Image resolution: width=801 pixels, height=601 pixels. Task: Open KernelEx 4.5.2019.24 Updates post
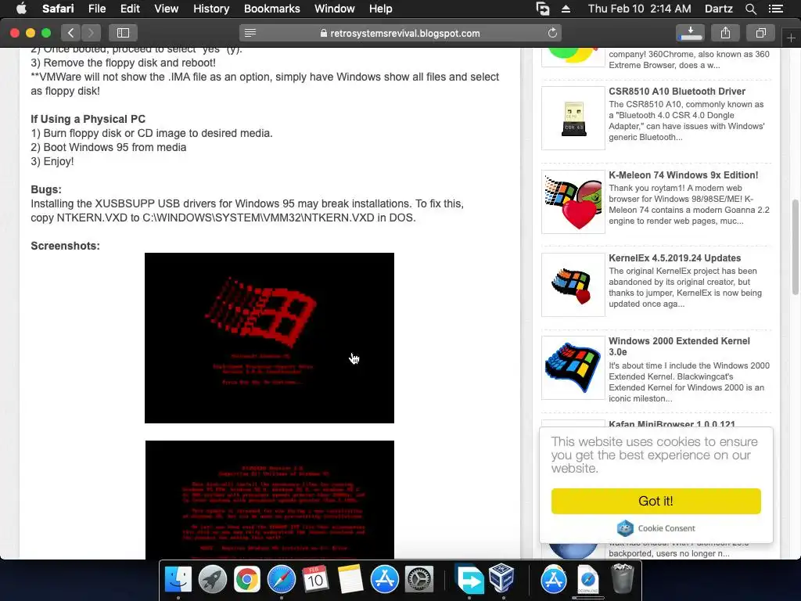point(675,258)
